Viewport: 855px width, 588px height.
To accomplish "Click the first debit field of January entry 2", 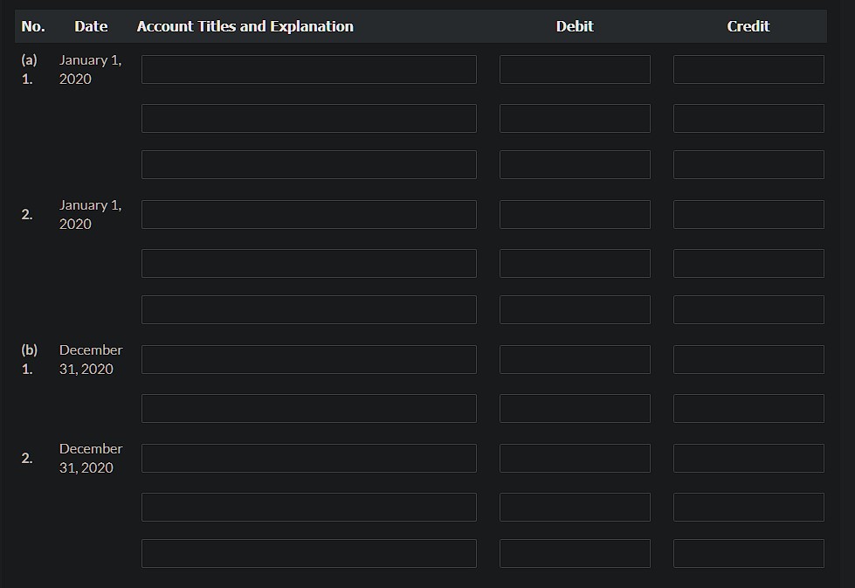I will pos(575,214).
